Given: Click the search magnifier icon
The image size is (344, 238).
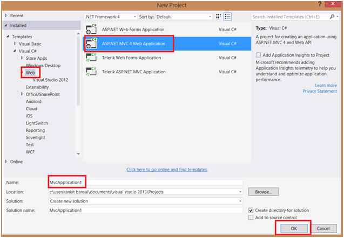Looking at the screenshot, I should (x=332, y=17).
